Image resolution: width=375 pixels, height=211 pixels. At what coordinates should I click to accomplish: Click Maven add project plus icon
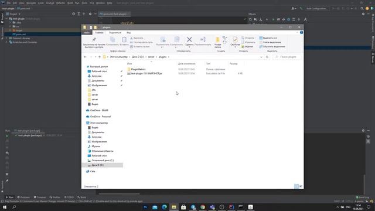point(267,19)
